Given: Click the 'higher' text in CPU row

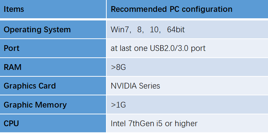Looking at the screenshot, I should tap(186, 124).
